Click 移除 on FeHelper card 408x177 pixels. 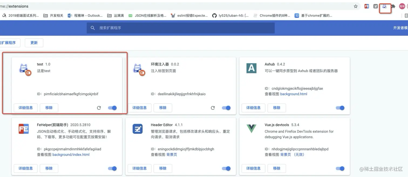point(49,168)
